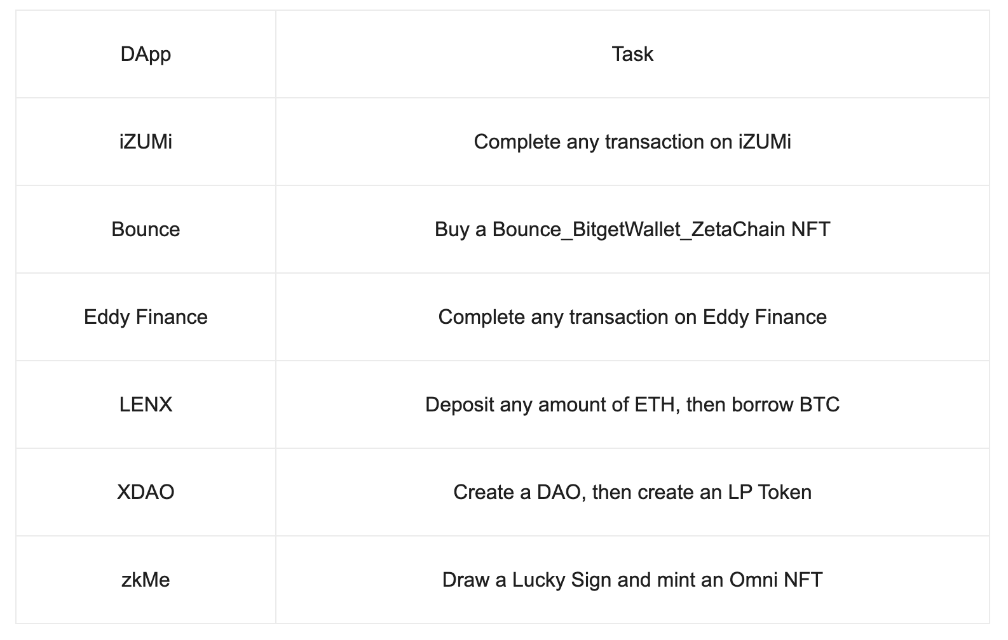Select the Eddy Finance name cell
This screenshot has width=1008, height=640.
point(146,317)
